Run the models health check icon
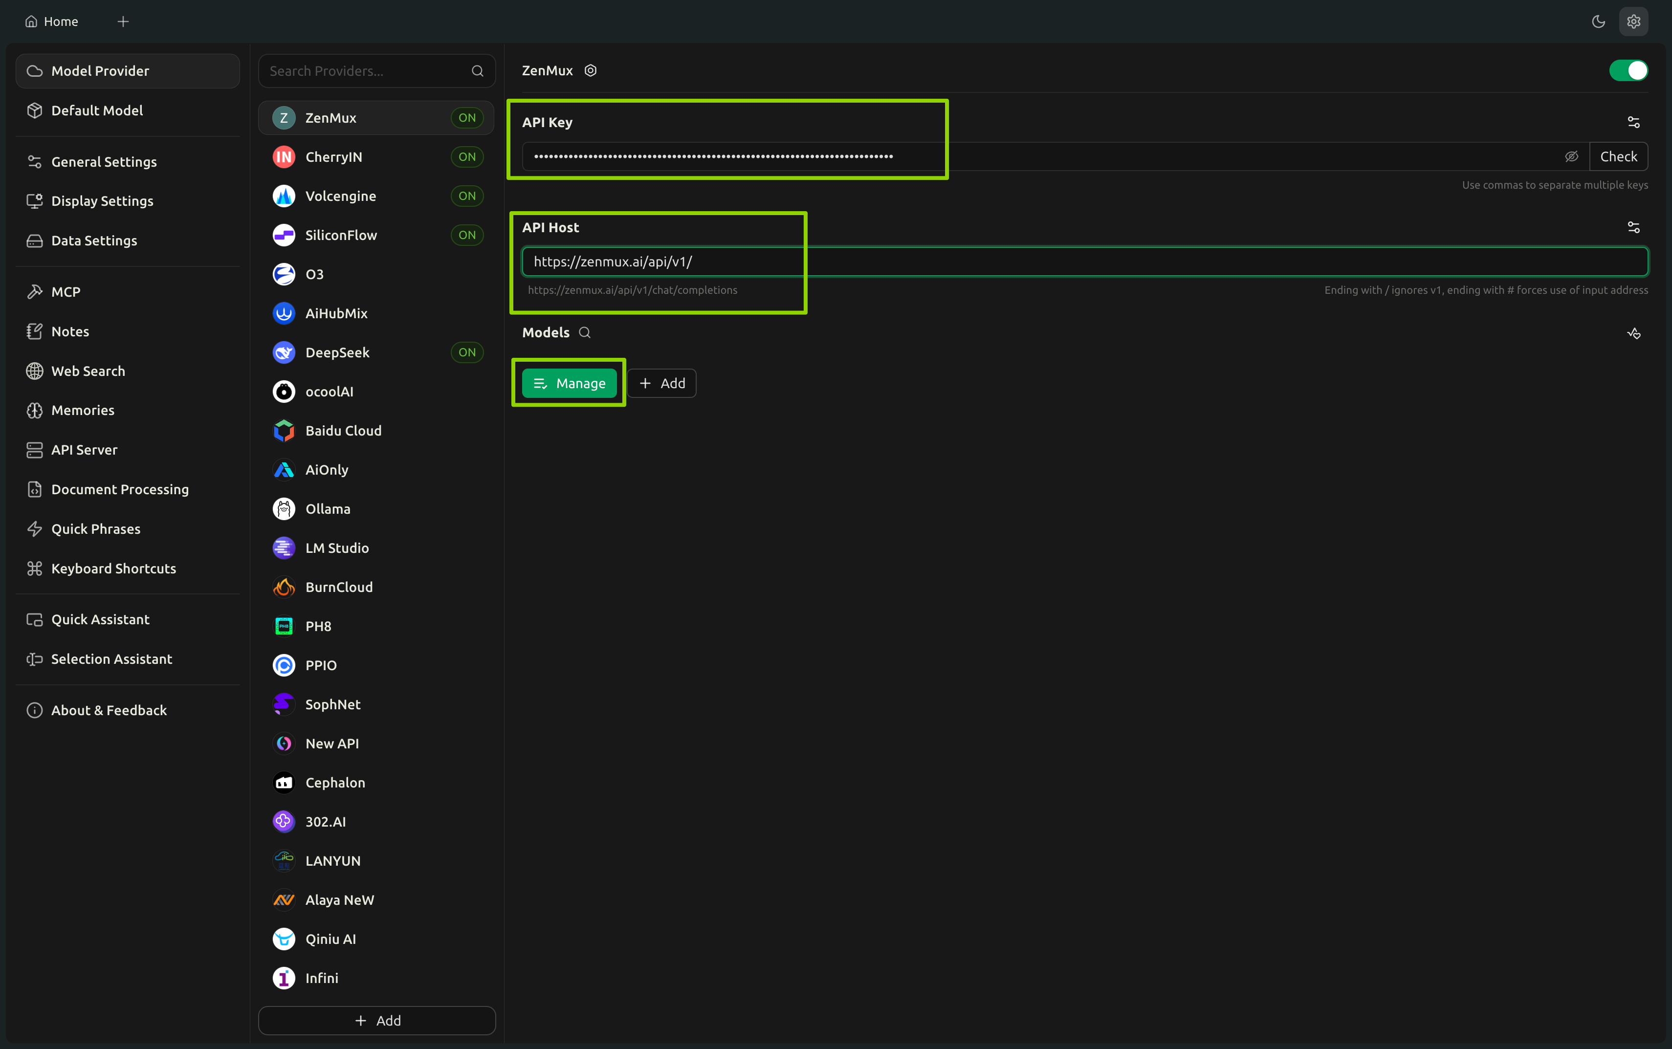The image size is (1672, 1049). point(1633,333)
